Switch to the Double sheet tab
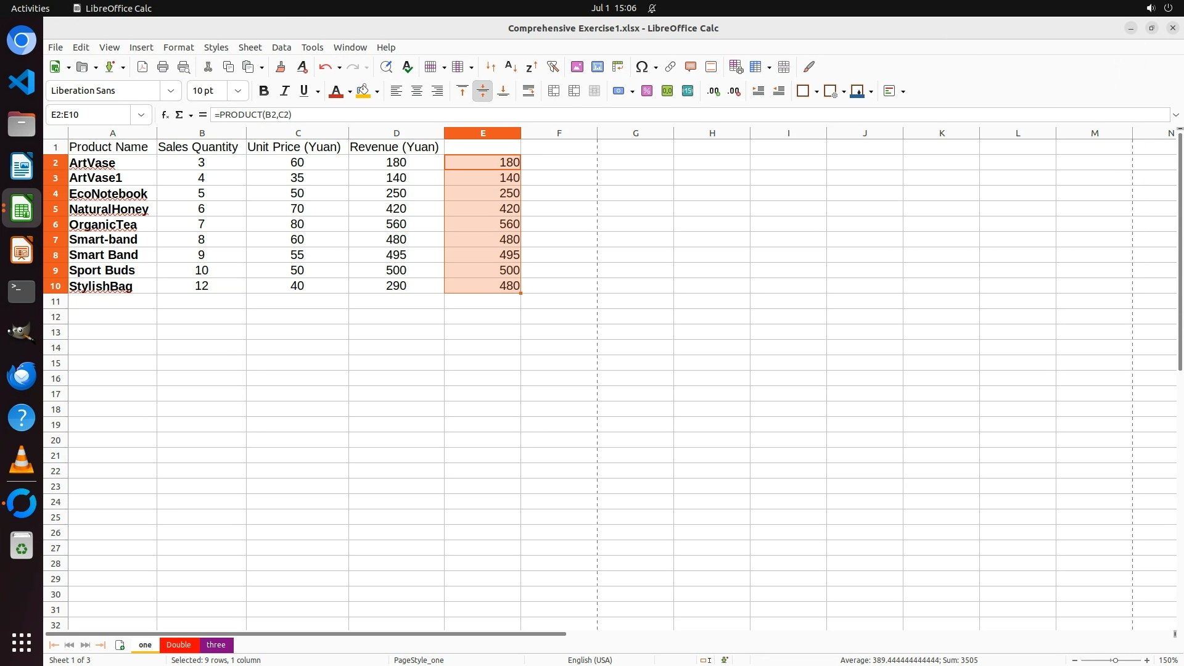This screenshot has width=1184, height=666. pos(178,644)
